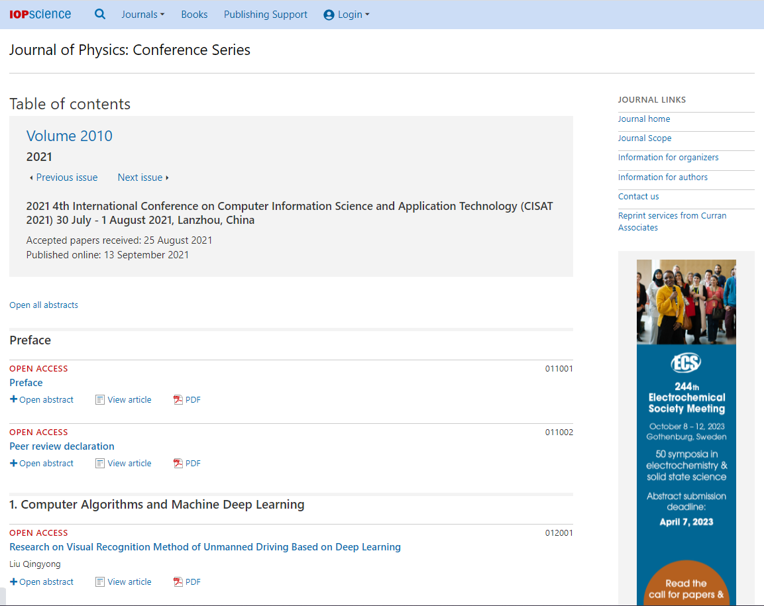The image size is (764, 606).
Task: Open Journal Scope link
Action: [x=645, y=138]
